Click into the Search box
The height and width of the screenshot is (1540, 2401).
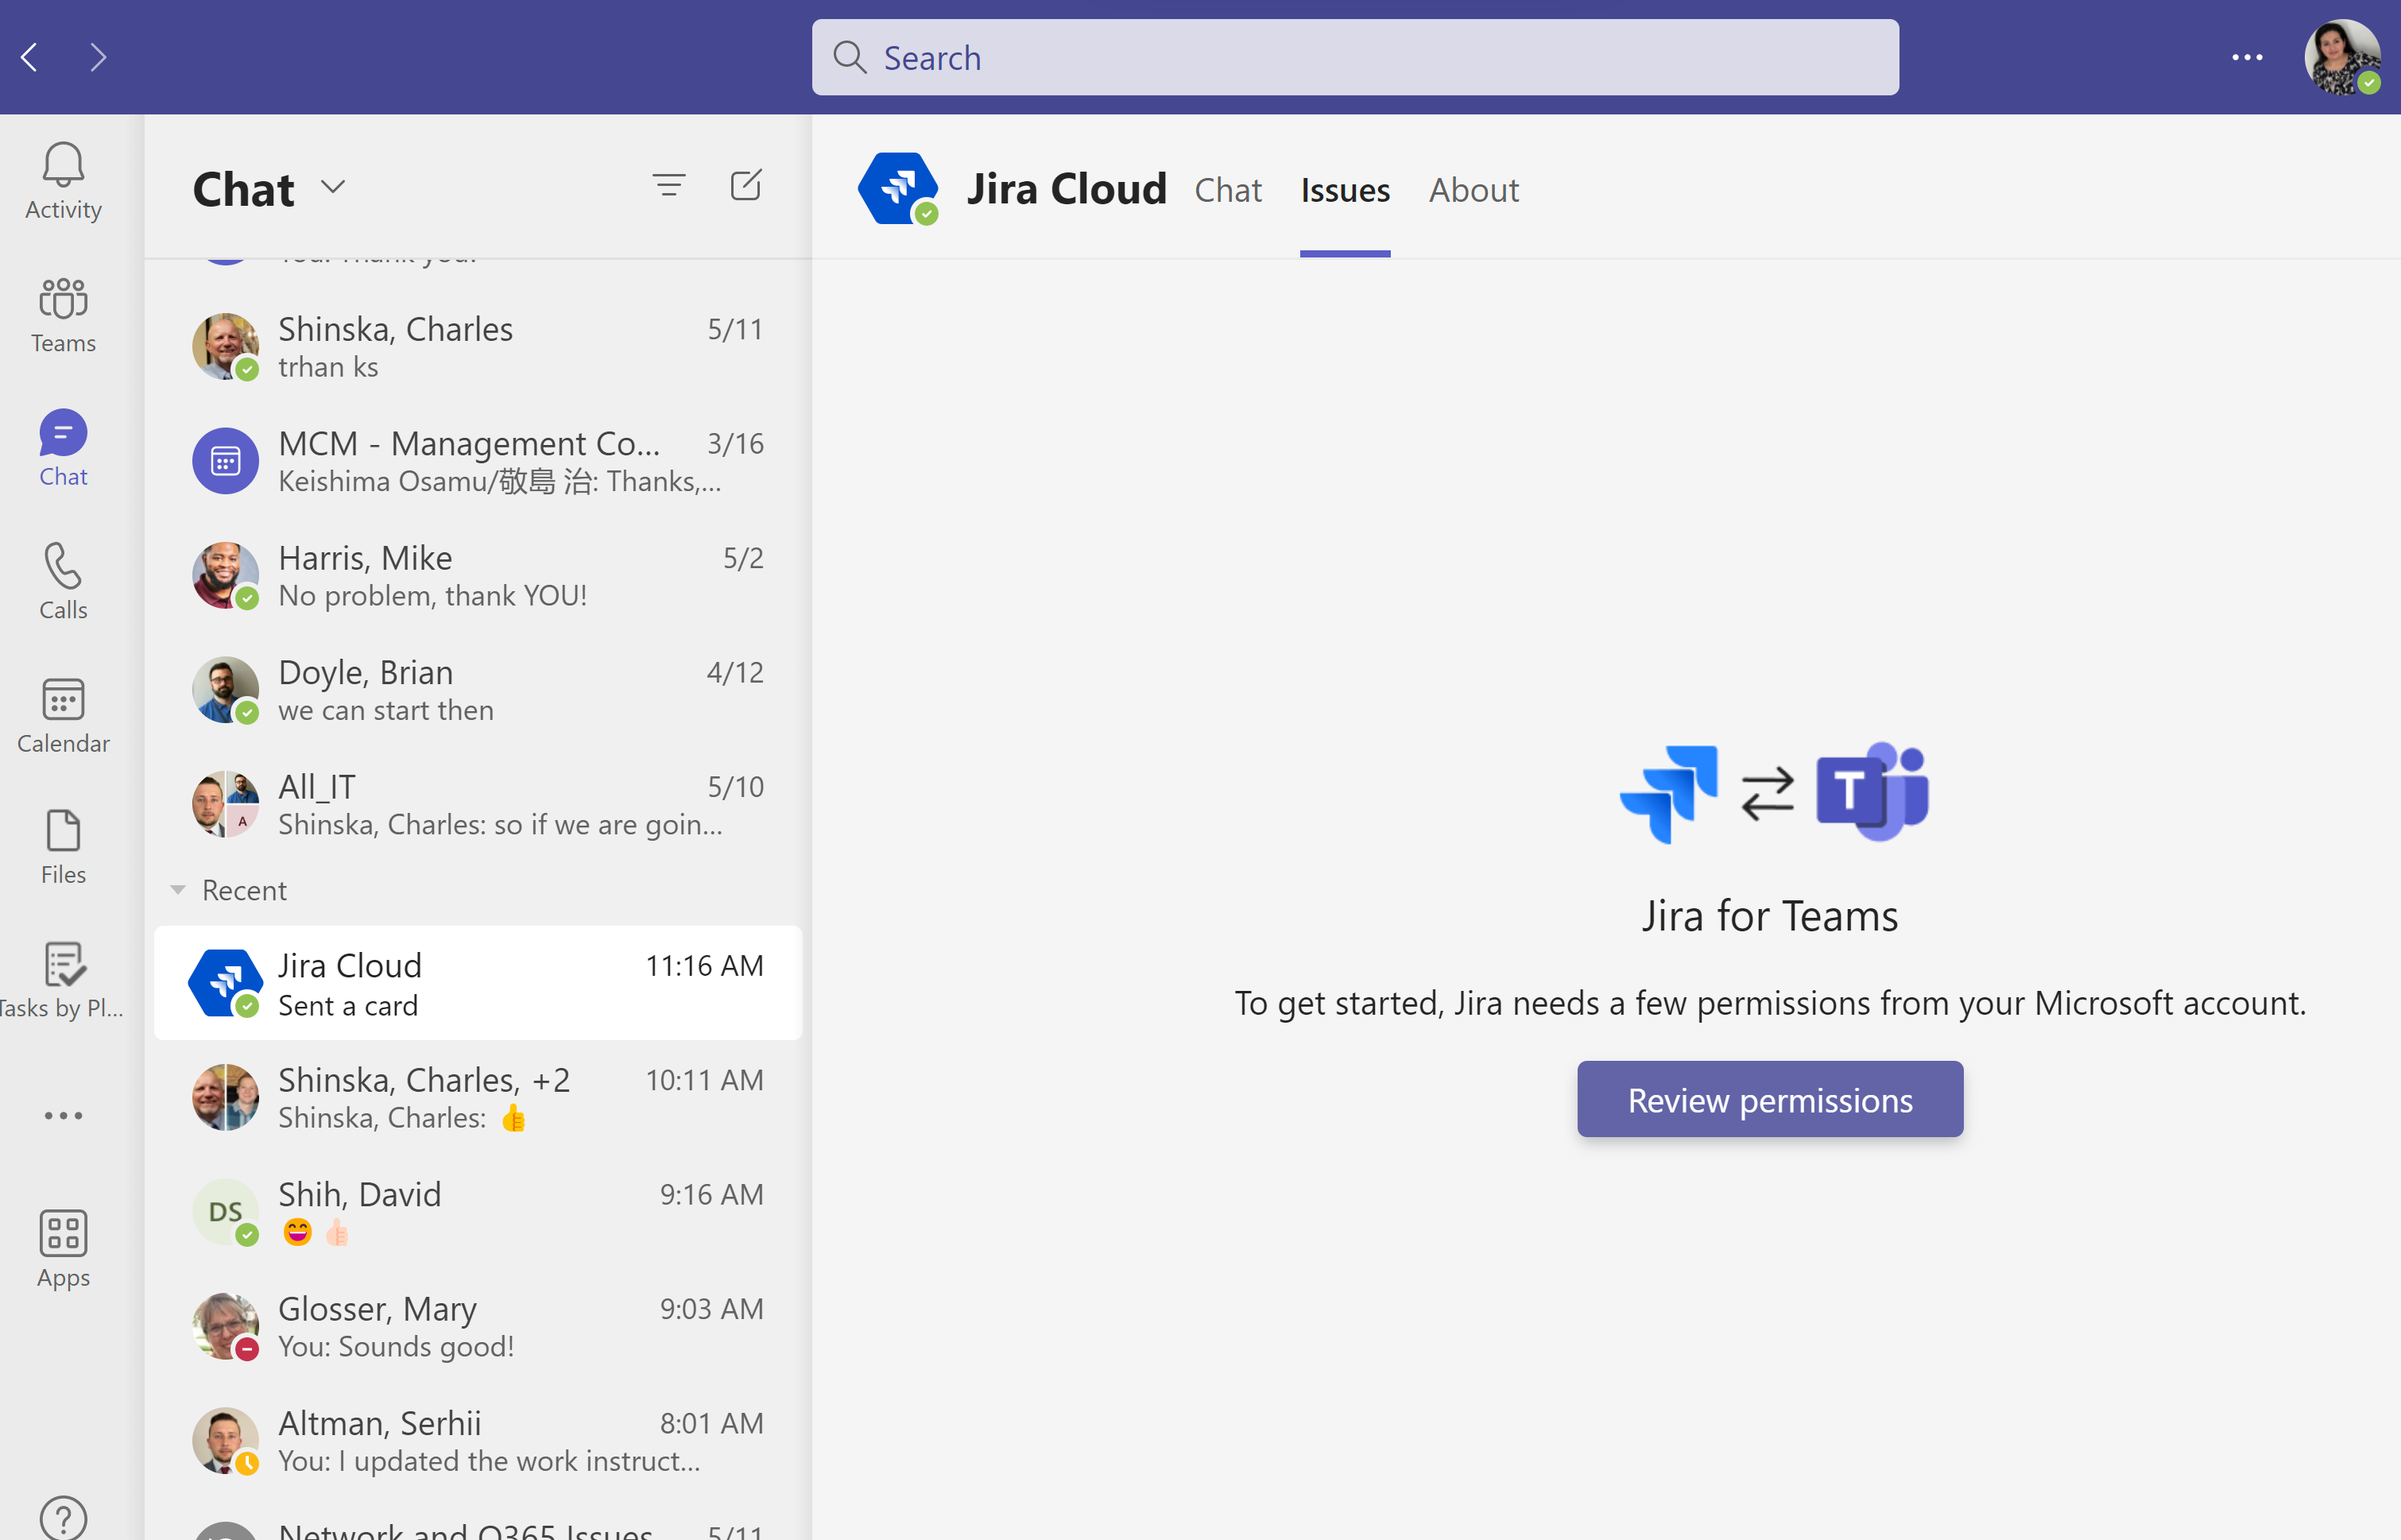coord(1355,57)
